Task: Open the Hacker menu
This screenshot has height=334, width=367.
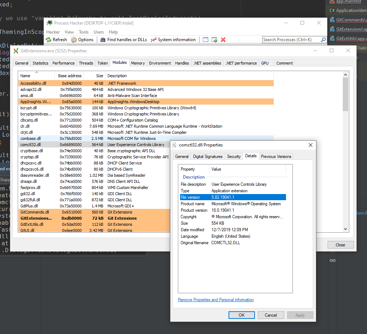Action: point(53,32)
